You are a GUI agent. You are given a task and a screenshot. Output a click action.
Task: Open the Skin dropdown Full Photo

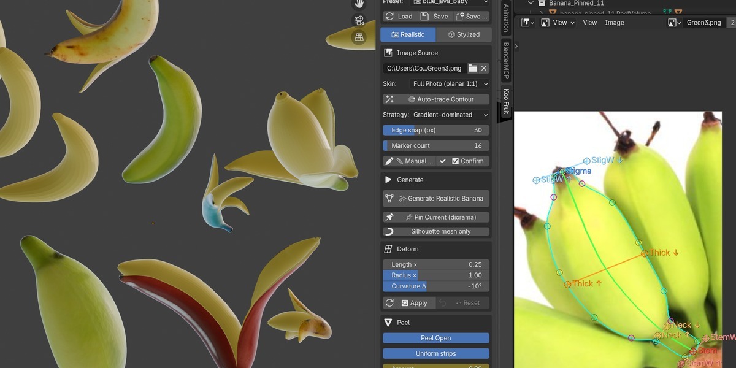point(450,84)
